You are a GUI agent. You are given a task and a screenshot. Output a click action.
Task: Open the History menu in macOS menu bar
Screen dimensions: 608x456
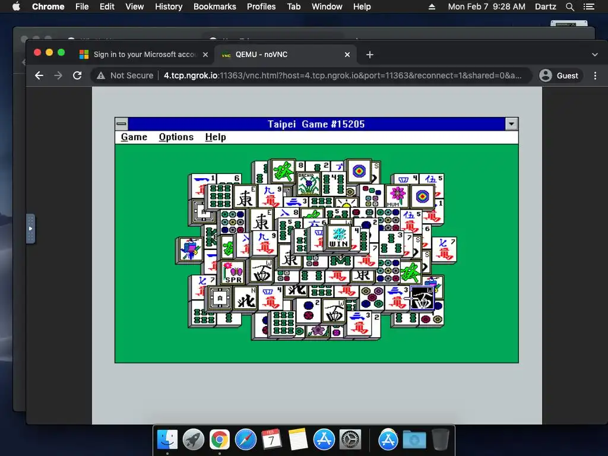169,7
